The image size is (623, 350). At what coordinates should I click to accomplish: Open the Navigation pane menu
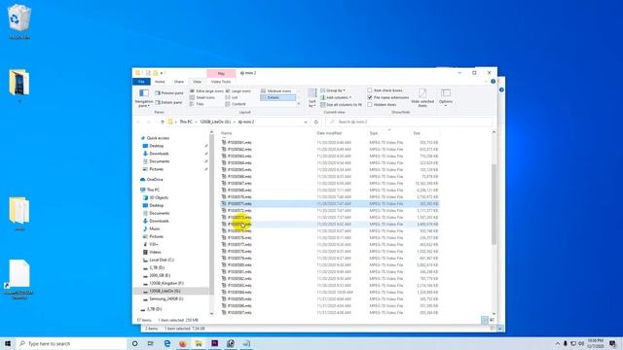tap(143, 98)
